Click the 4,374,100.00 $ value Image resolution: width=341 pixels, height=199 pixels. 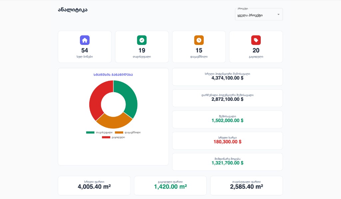point(227,78)
